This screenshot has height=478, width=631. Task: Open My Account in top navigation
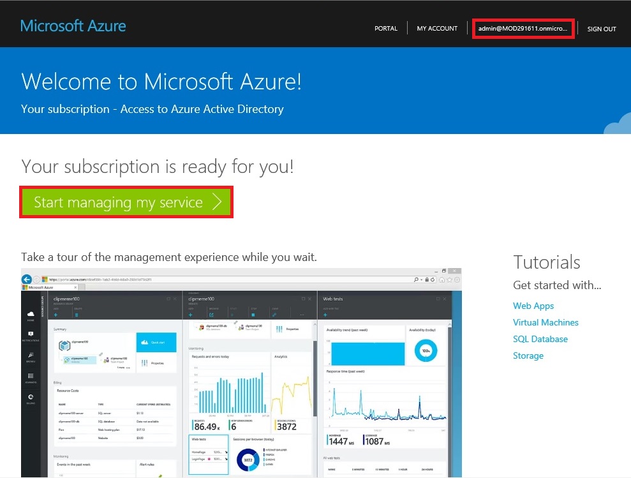[437, 29]
